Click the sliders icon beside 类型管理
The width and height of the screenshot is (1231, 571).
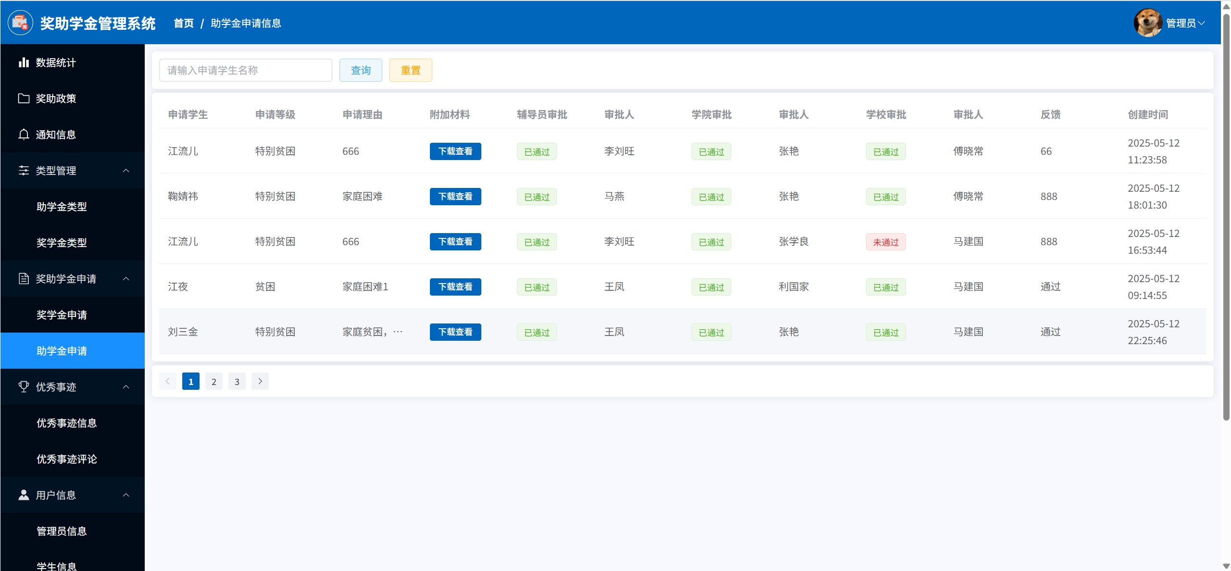[24, 171]
